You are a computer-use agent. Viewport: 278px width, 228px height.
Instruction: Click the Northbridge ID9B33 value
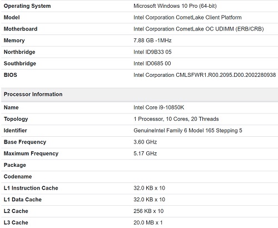(152, 52)
